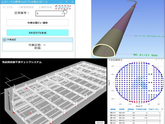Click the 作業位置ビュー遷移 button
Image resolution: width=165 pixels, height=124 pixels.
pos(38,23)
